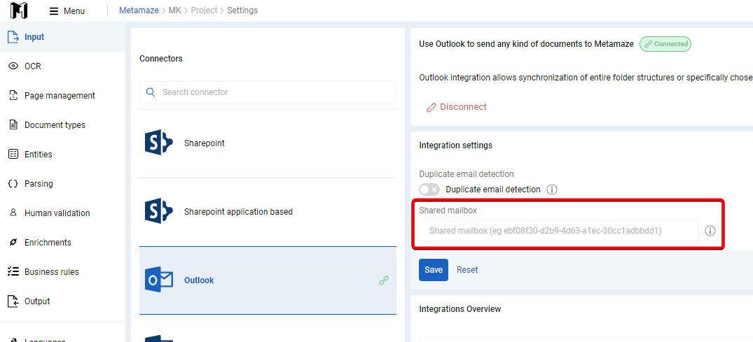Image resolution: width=753 pixels, height=342 pixels.
Task: Select Sharepoint application based connector
Action: (x=268, y=211)
